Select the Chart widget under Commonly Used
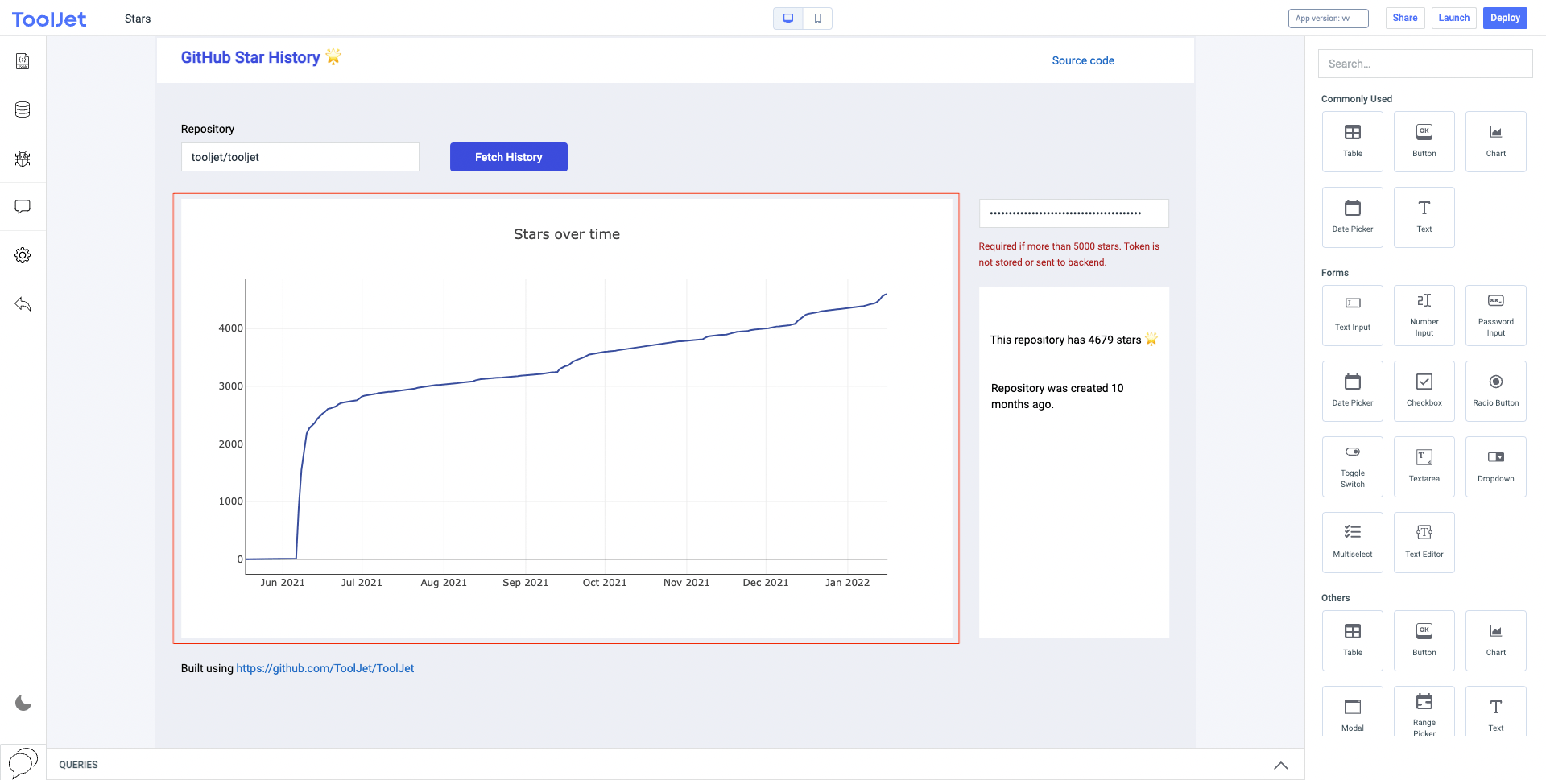Viewport: 1546px width, 780px height. (x=1495, y=141)
